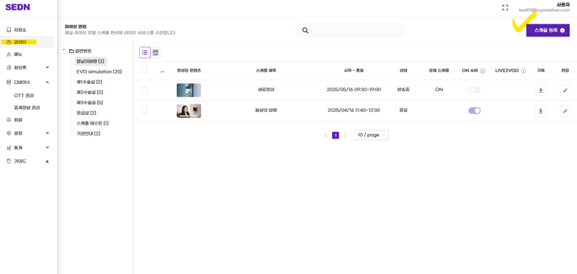Open the 저장소 menu label
This screenshot has height=274, width=577.
point(20,30)
